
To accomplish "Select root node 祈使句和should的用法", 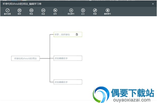I will pyautogui.click(x=25, y=58).
